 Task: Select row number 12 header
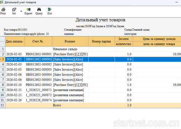pos(2,105)
